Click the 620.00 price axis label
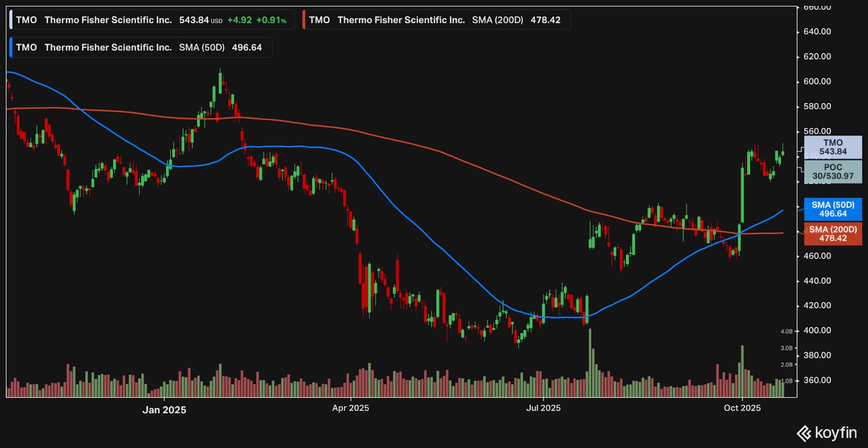The image size is (868, 448). click(817, 56)
